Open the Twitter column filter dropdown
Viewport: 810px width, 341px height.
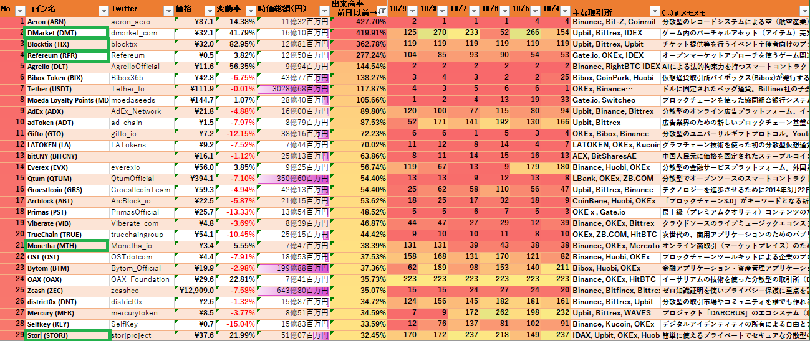tap(167, 11)
